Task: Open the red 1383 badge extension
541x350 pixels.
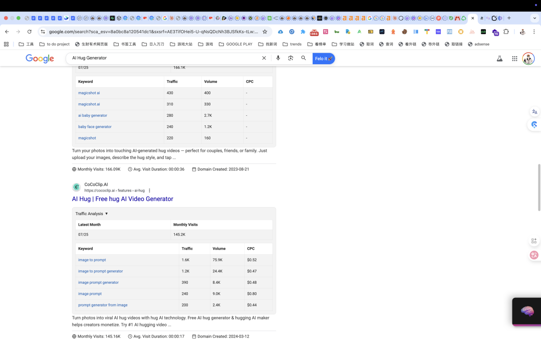Action: pyautogui.click(x=314, y=33)
